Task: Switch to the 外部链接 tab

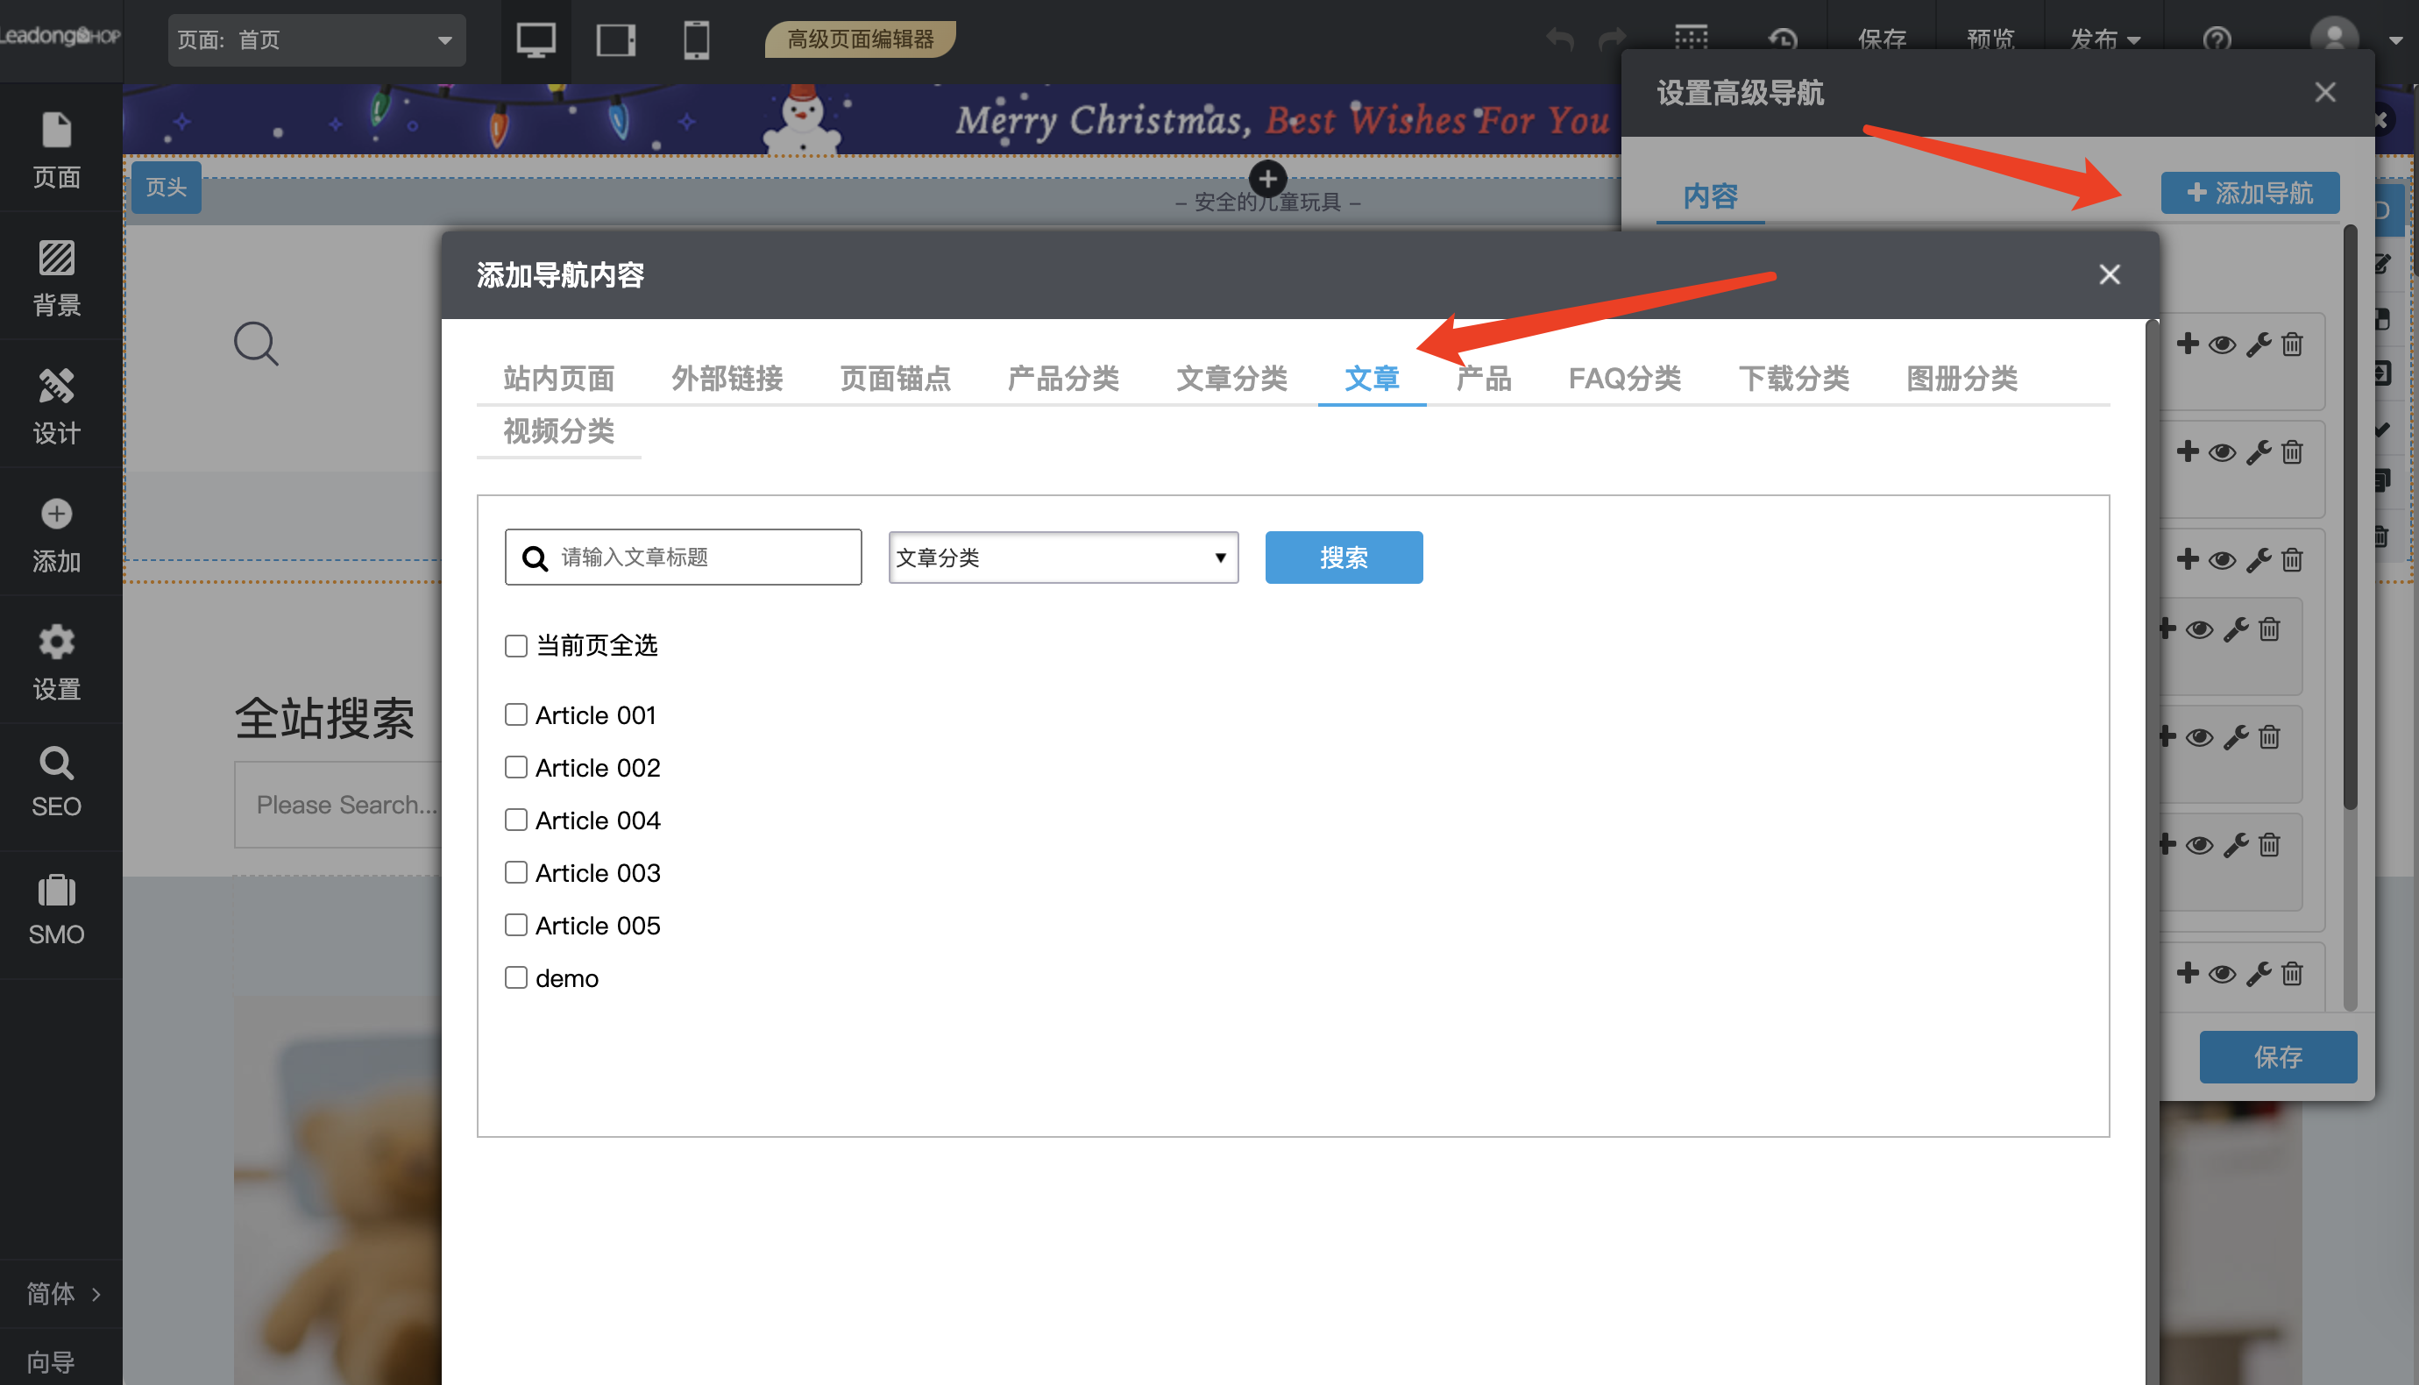Action: pyautogui.click(x=727, y=378)
